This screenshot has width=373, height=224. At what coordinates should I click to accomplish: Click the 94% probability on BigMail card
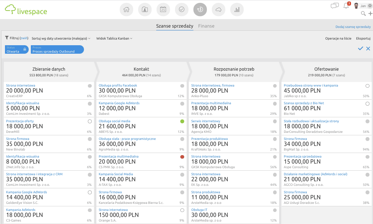(366, 149)
